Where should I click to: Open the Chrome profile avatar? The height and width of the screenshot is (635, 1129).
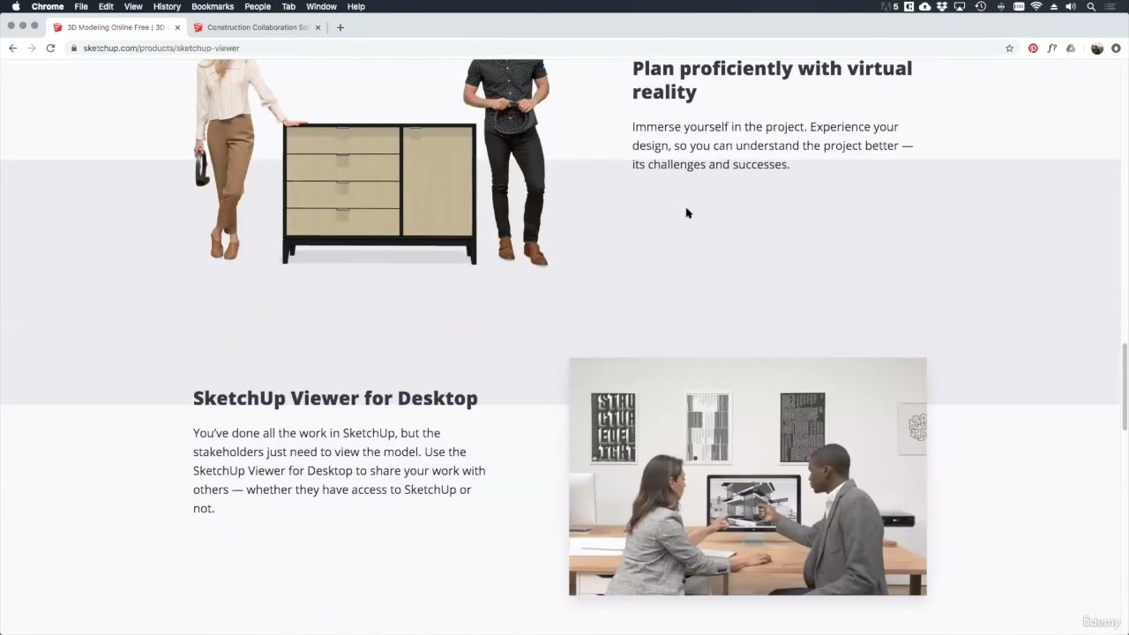1097,49
